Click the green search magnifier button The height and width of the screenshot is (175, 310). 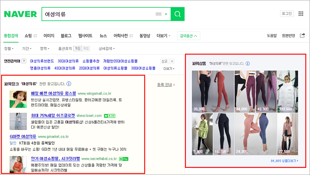pyautogui.click(x=177, y=14)
